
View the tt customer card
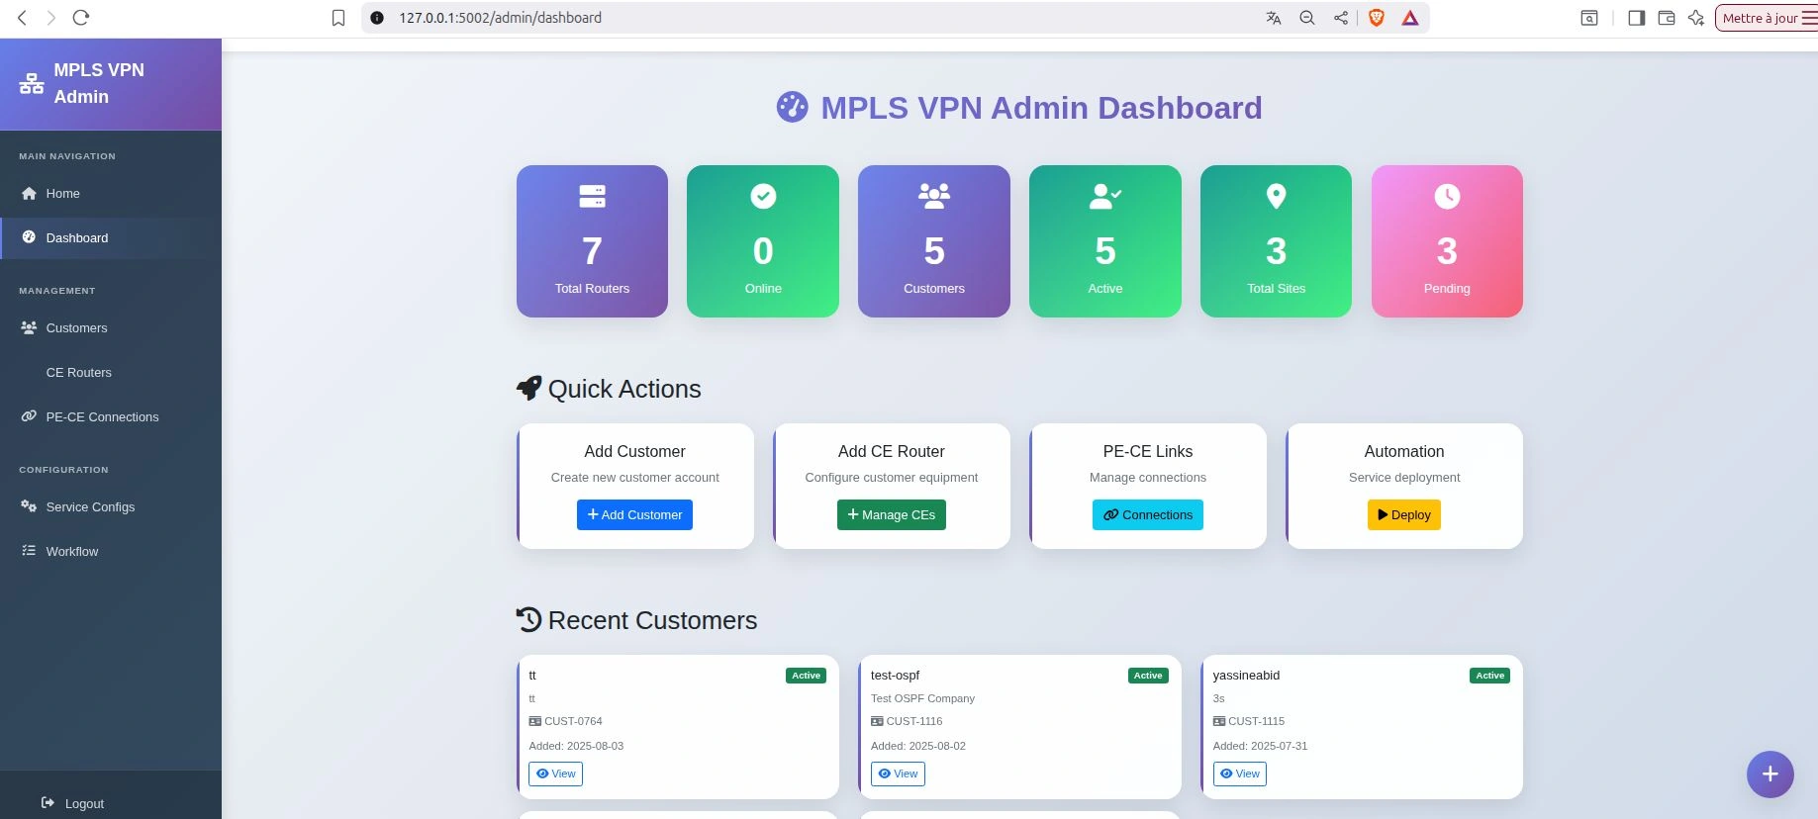555,773
